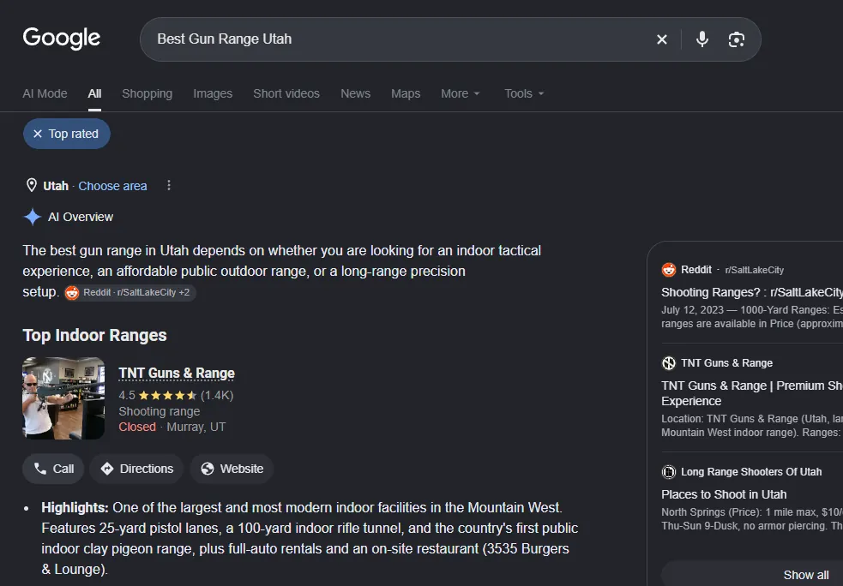
Task: Click TNT Guns & Range site name in sources
Action: click(x=727, y=363)
